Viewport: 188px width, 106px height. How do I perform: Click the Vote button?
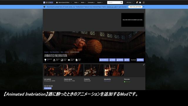pyautogui.click(x=127, y=60)
